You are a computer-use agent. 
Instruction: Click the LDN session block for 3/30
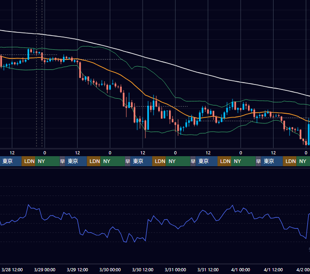point(159,161)
